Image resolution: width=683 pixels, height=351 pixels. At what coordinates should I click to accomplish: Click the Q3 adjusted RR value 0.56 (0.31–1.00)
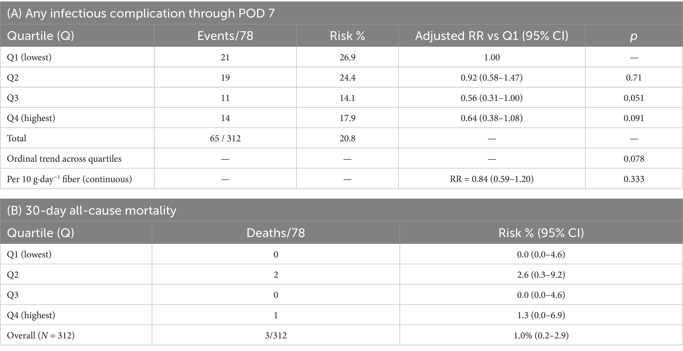coord(492,98)
